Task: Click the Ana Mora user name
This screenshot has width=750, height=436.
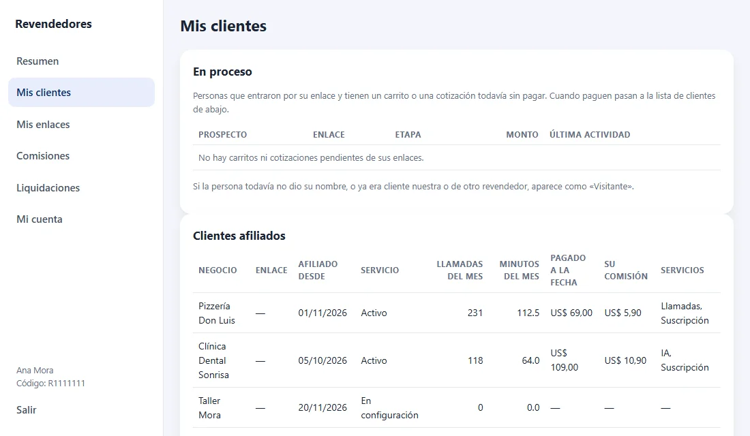Action: click(35, 371)
